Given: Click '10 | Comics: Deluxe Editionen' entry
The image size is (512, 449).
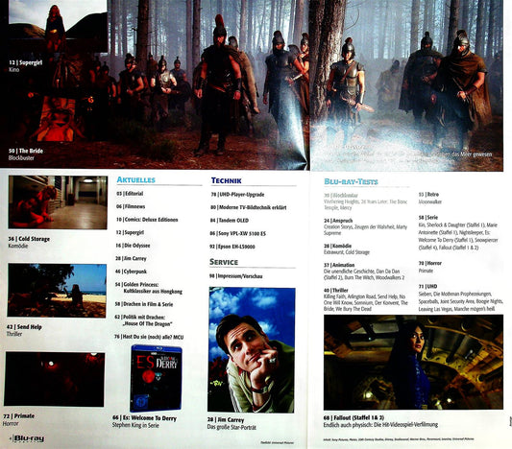Looking at the screenshot, I should pos(147,220).
